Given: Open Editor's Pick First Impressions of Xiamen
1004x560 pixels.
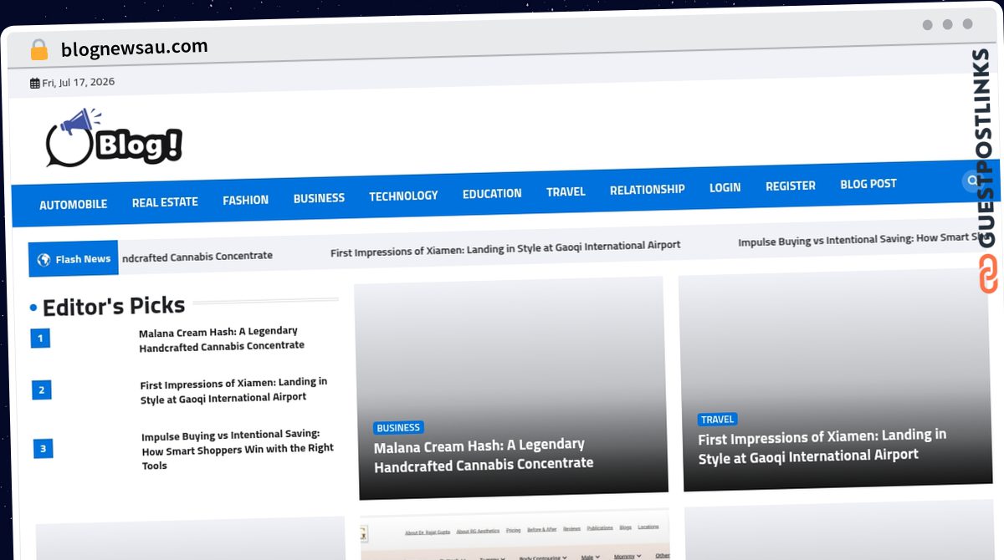Looking at the screenshot, I should coord(233,389).
